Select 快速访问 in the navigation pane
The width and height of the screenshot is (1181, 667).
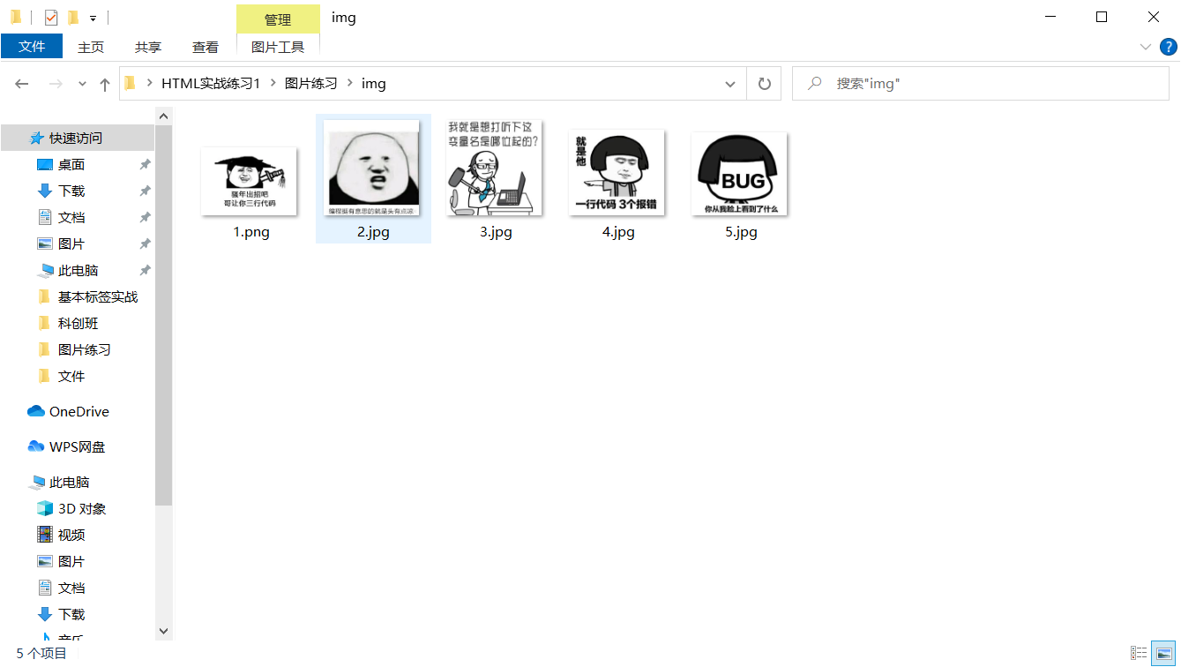tap(76, 138)
